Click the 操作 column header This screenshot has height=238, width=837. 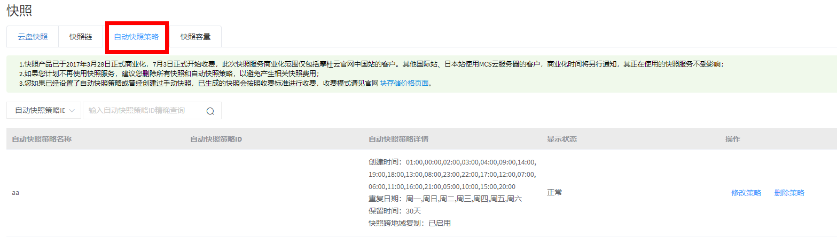[x=732, y=139]
